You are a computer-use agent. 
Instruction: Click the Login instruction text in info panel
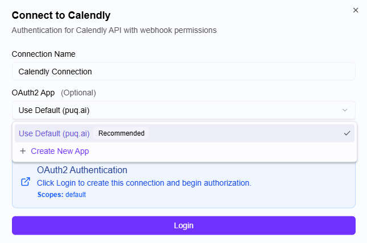tap(144, 183)
